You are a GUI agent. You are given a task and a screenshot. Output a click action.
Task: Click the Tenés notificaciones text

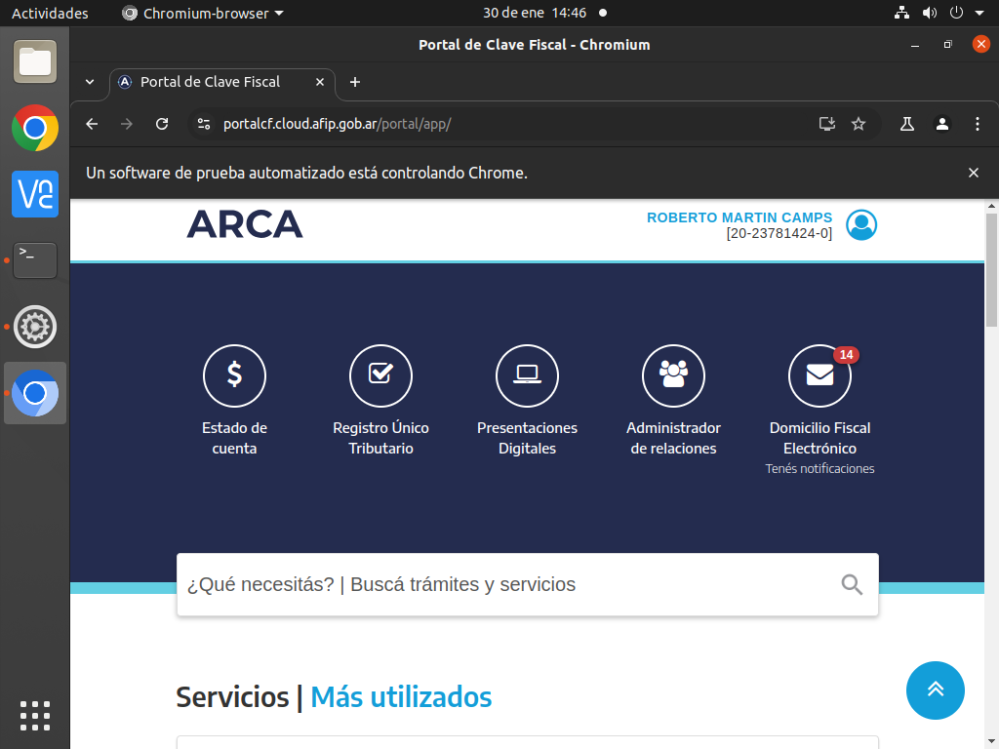(x=819, y=469)
